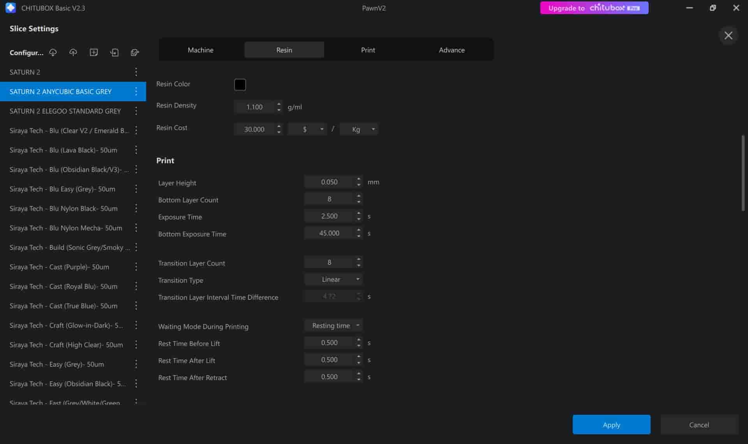Image resolution: width=748 pixels, height=444 pixels.
Task: Decrease Bottom Layer Count stepper arrow
Action: point(359,202)
